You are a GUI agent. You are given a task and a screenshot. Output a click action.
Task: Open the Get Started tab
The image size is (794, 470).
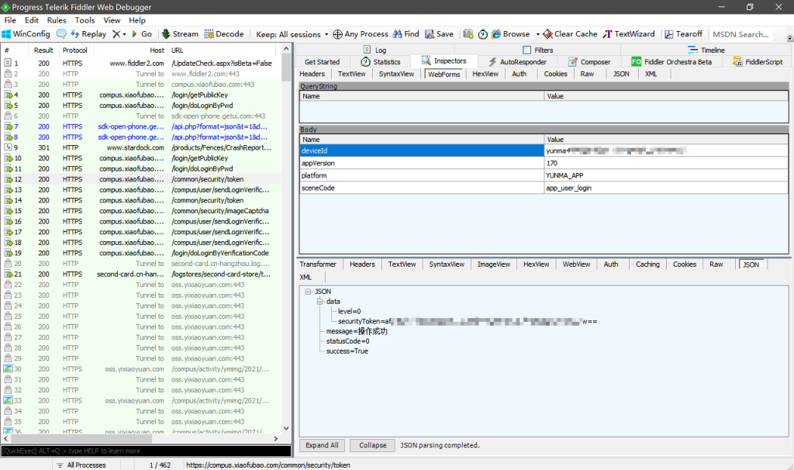coord(322,62)
